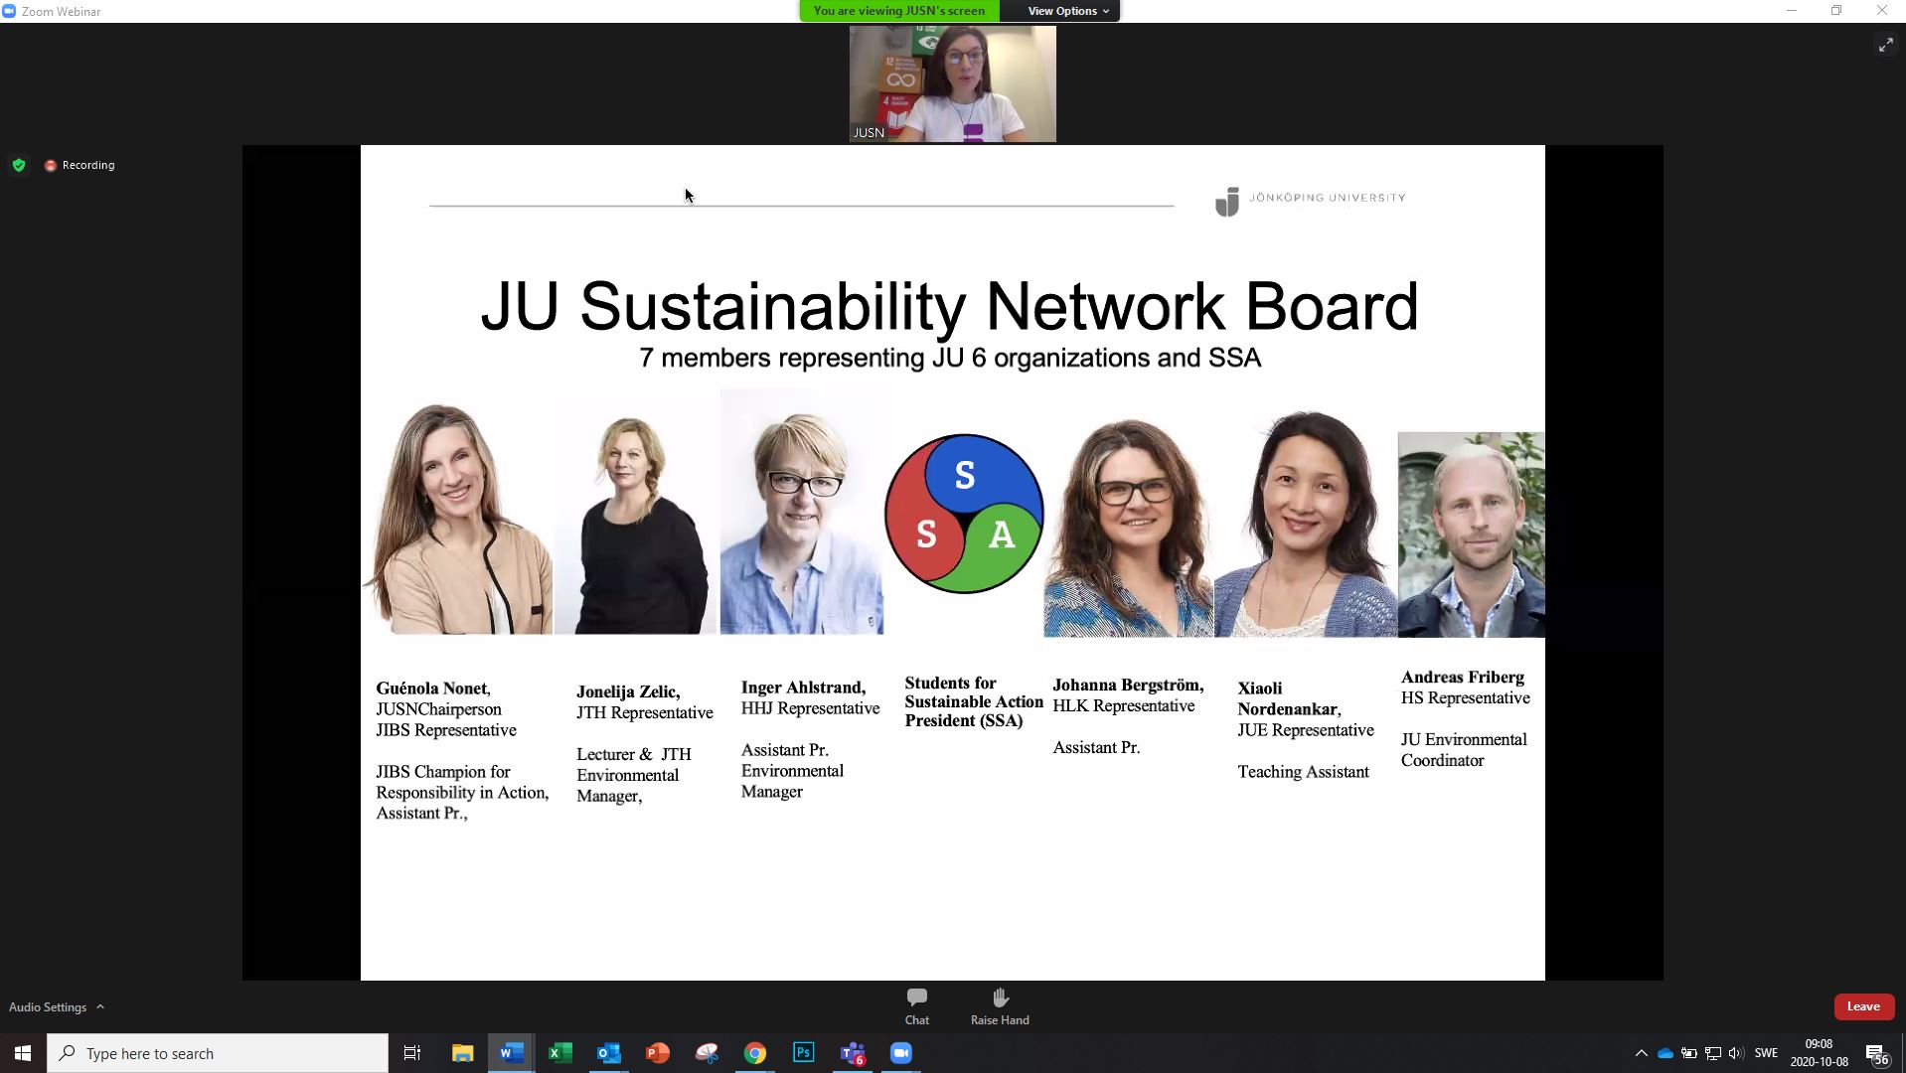
Task: Enter full screen with the arrows icon
Action: tap(1885, 45)
